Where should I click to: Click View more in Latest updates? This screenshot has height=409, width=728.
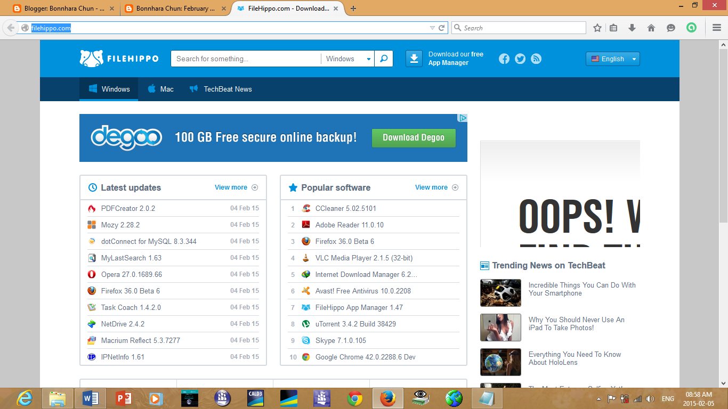click(x=236, y=187)
